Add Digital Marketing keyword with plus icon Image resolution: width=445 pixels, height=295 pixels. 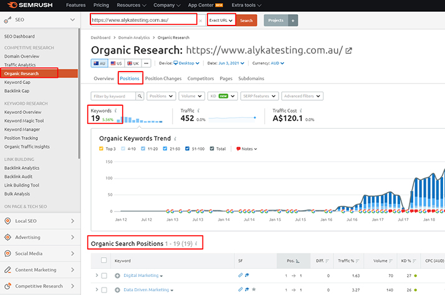pyautogui.click(x=117, y=276)
